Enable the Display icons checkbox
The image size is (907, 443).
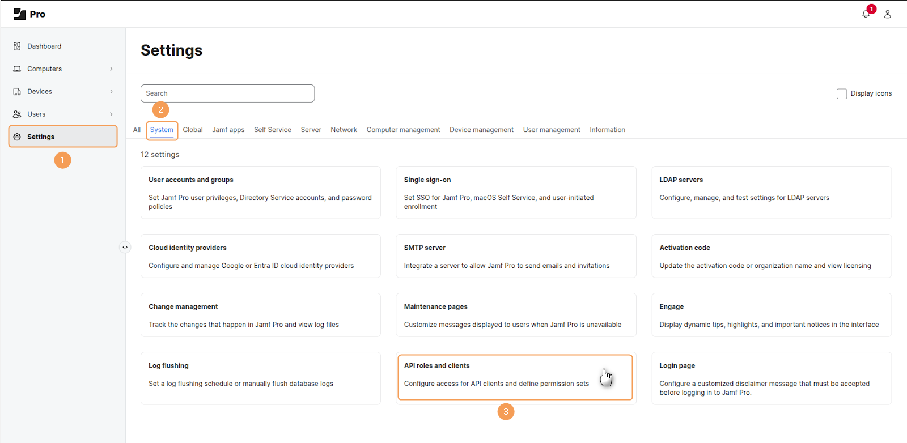point(842,94)
